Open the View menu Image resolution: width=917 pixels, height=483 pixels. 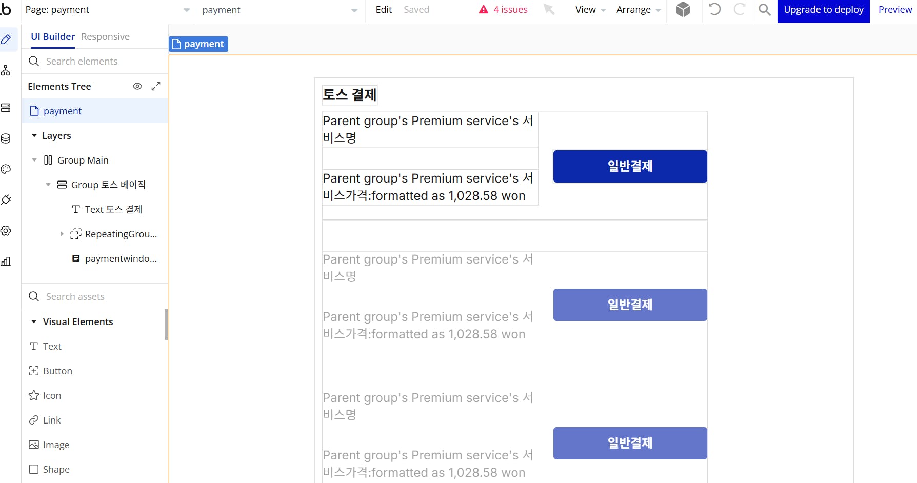click(590, 10)
